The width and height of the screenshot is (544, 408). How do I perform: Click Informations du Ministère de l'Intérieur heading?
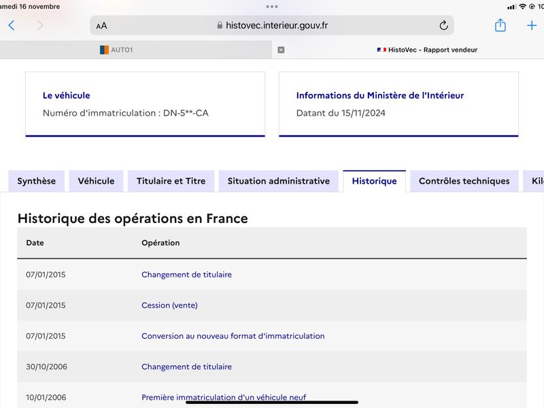coord(380,95)
